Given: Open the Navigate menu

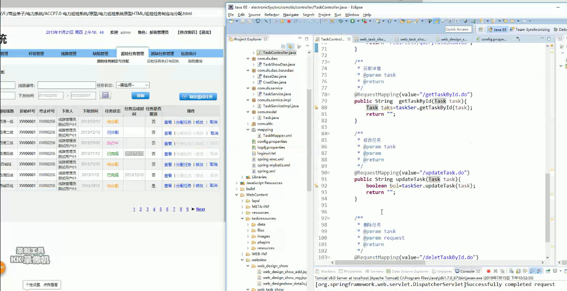Looking at the screenshot, I should click(291, 15).
